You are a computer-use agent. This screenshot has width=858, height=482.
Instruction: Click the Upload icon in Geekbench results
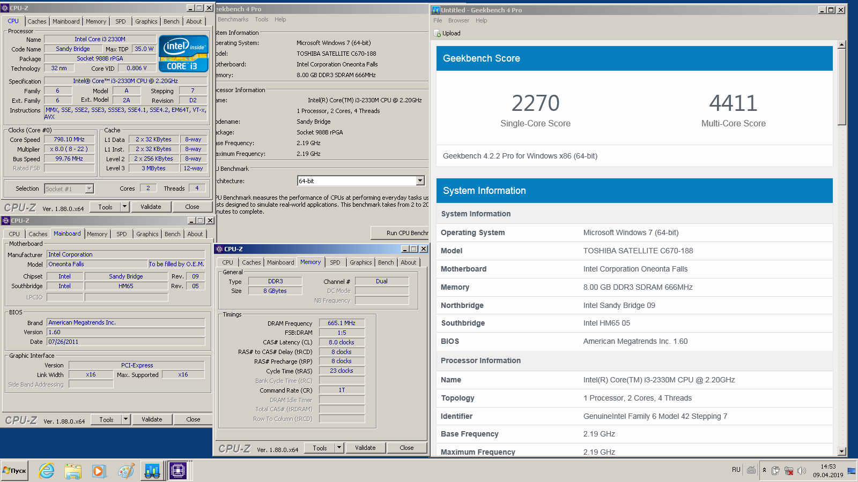click(x=437, y=33)
